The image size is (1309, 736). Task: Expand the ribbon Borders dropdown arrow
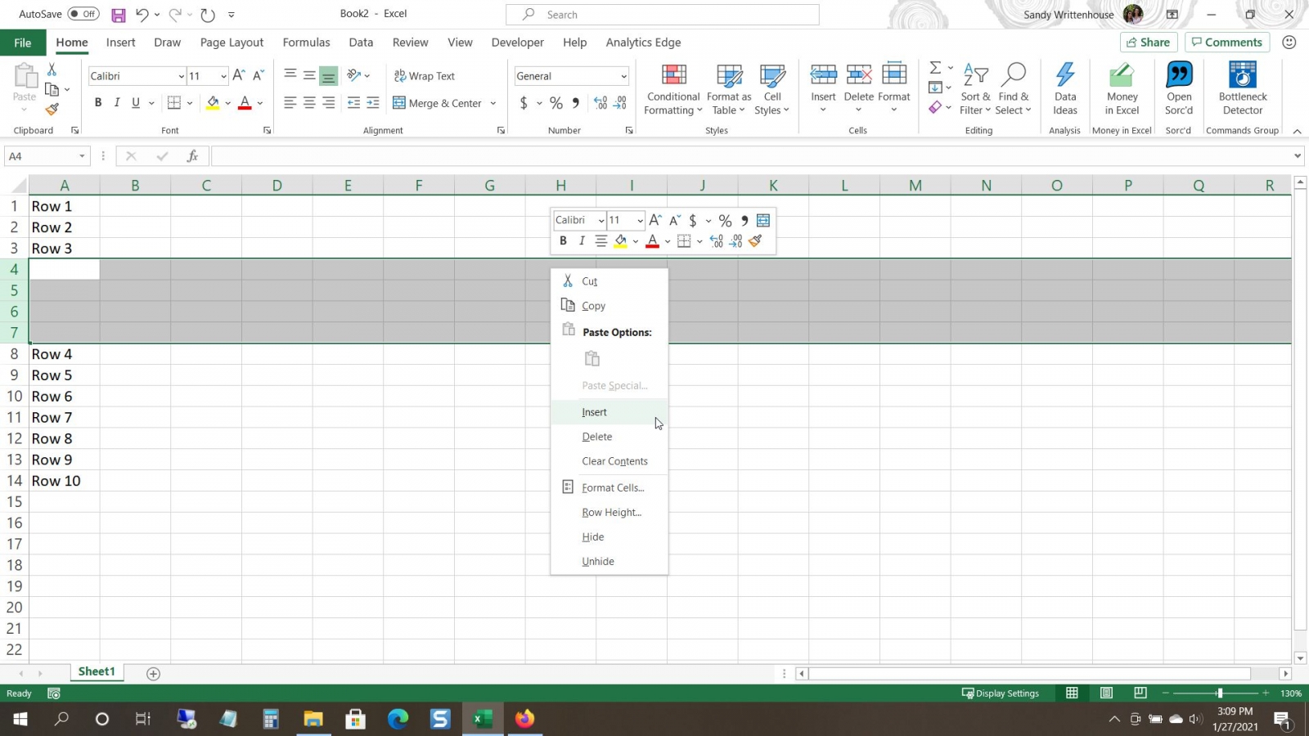click(190, 103)
